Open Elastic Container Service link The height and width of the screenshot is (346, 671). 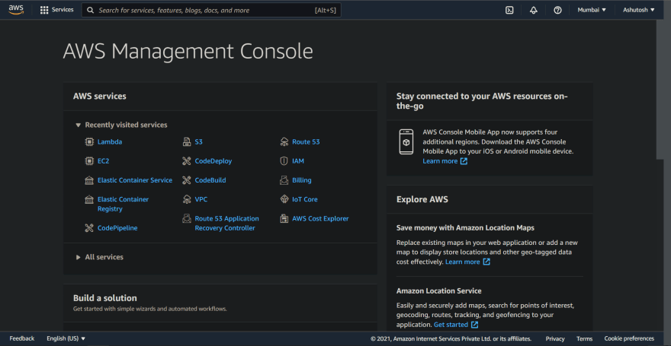coord(135,180)
